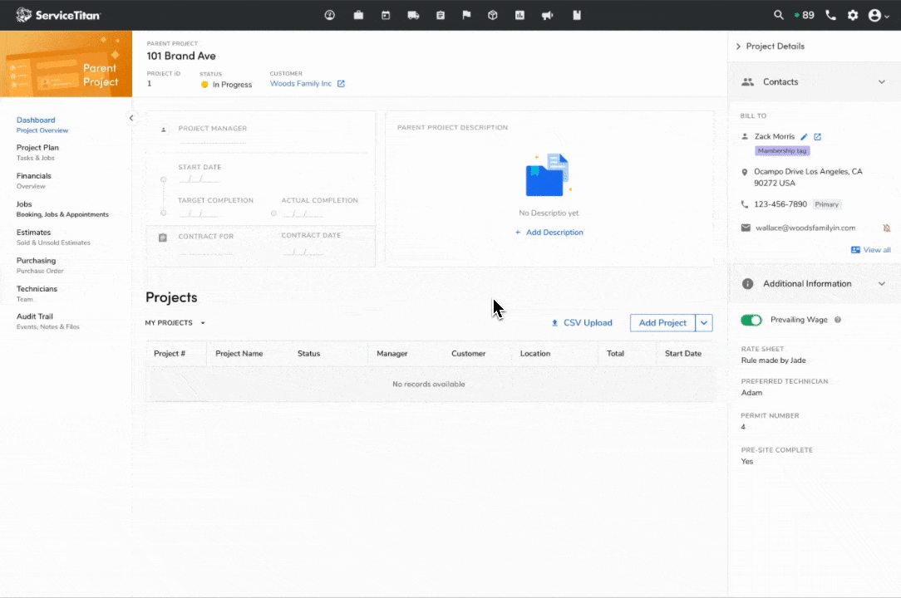Collapse the Contacts panel
The image size is (901, 598).
coord(882,81)
